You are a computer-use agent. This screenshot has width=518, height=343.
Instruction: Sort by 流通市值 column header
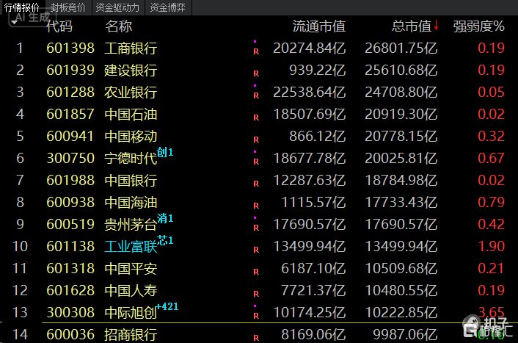(x=319, y=26)
